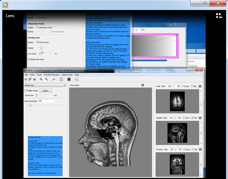This screenshot has height=179, width=228.
Task: Click the return-to-library icon beside Lens video
Action: click(219, 16)
